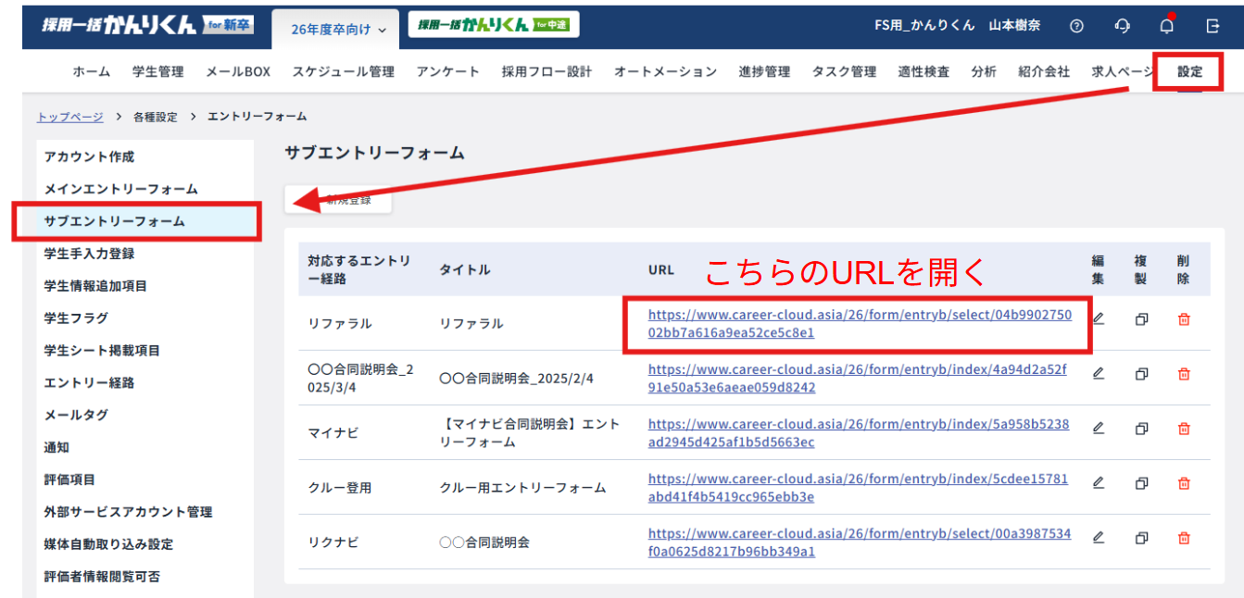Open the オートメーション menu item
The image size is (1244, 598).
tap(665, 71)
